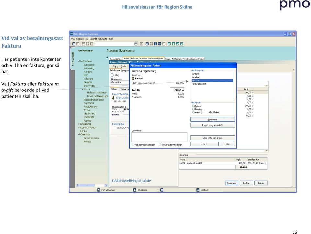Viewport: 311px width, 234px height.
Task: Click the localhost server icon in status bar
Action: click(198, 190)
